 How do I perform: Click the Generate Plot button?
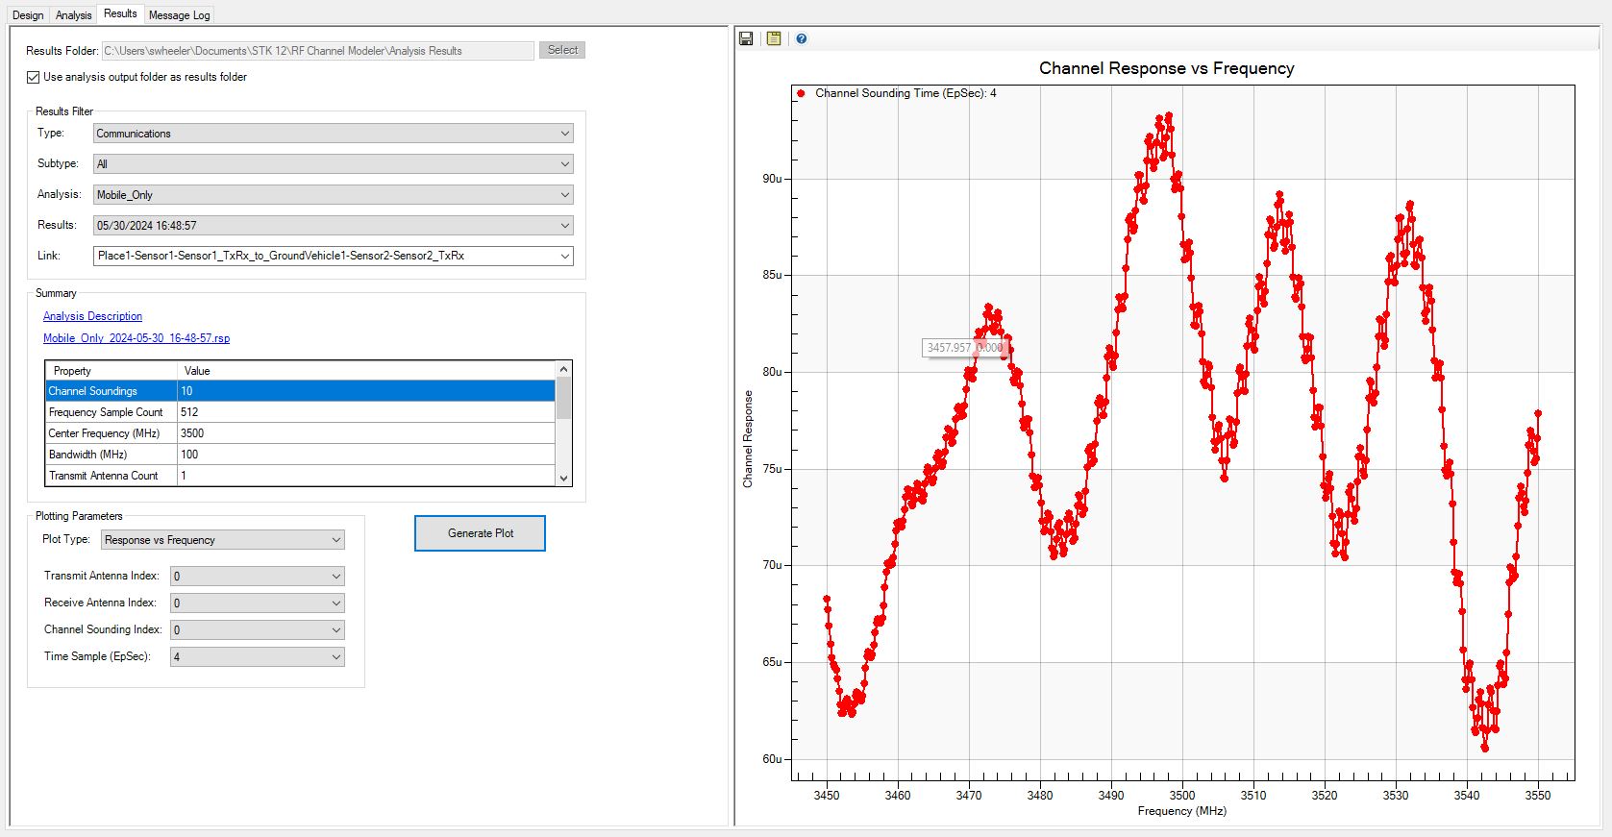480,533
